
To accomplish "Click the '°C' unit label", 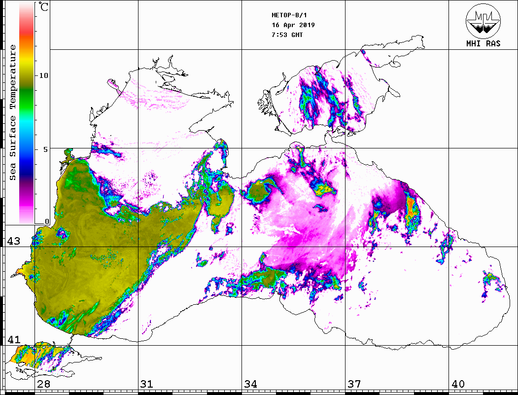I will [43, 6].
